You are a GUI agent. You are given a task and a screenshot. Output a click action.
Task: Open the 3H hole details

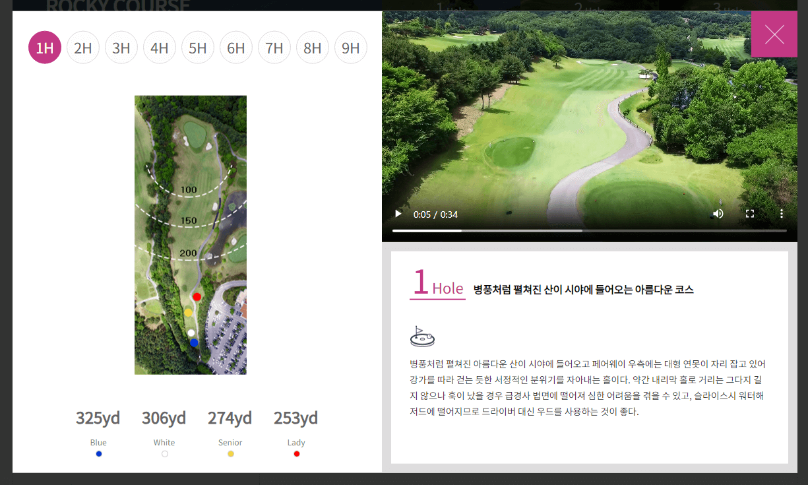121,47
